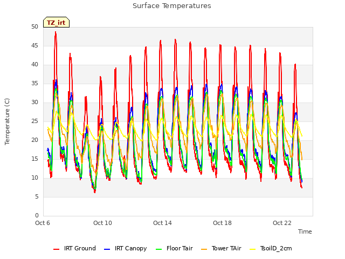Click the Oct 18 x-axis tick label
Viewport: 345px width, 259px height.
point(222,223)
